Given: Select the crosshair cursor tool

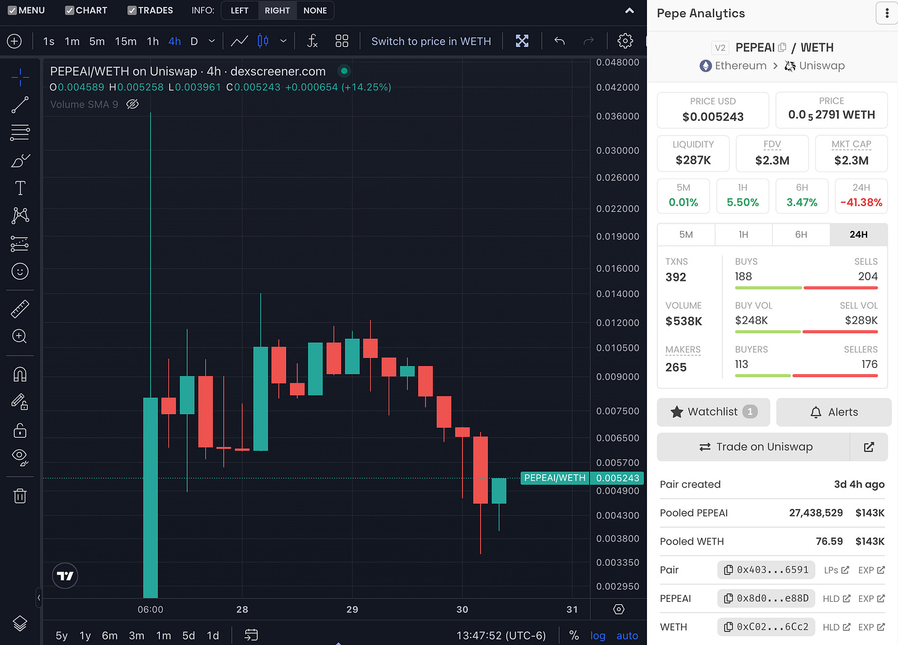Looking at the screenshot, I should [x=20, y=77].
